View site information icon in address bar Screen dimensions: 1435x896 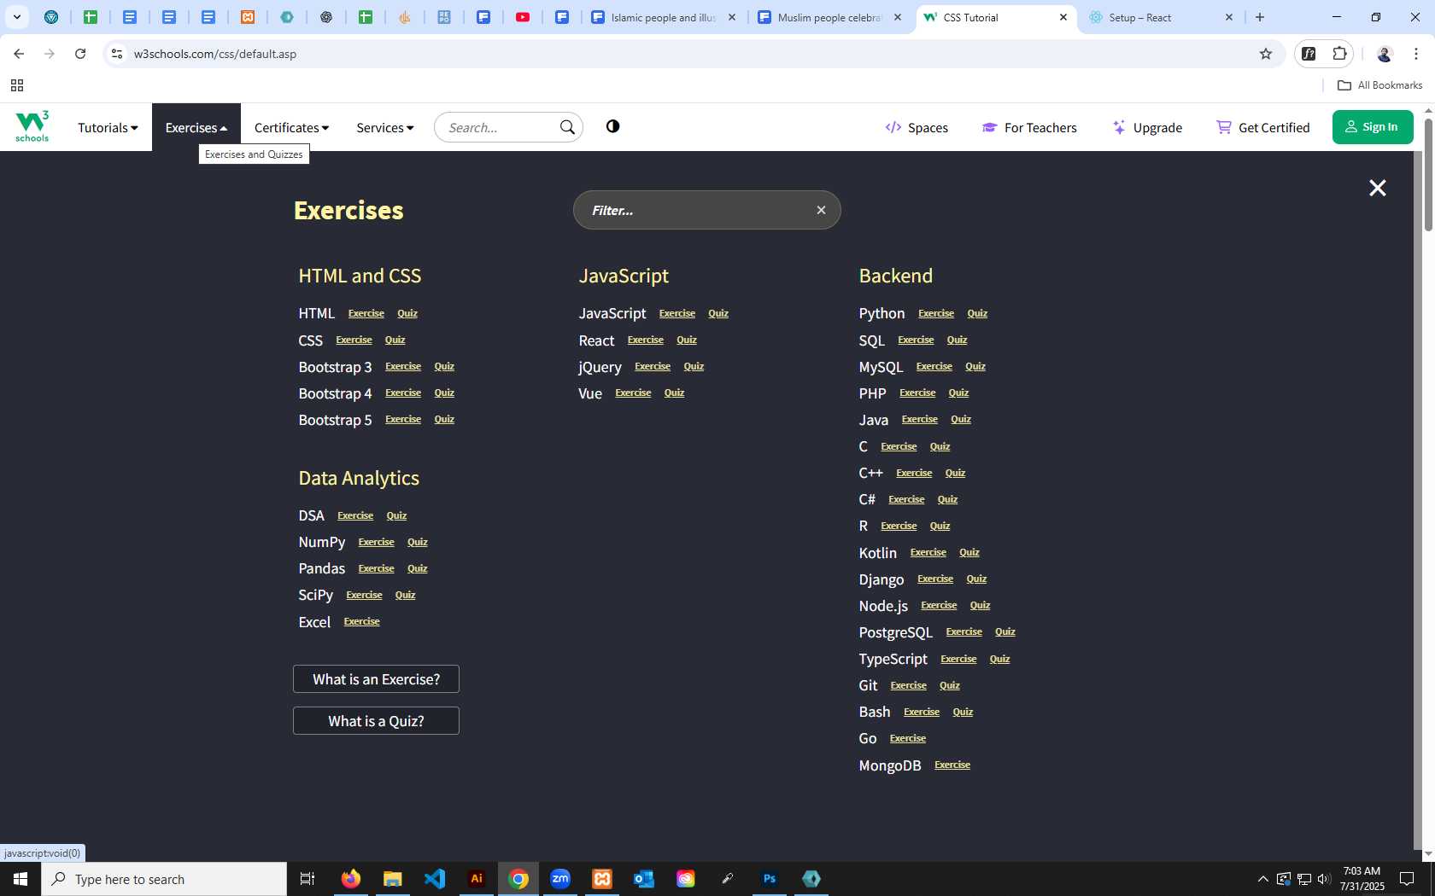click(x=117, y=54)
